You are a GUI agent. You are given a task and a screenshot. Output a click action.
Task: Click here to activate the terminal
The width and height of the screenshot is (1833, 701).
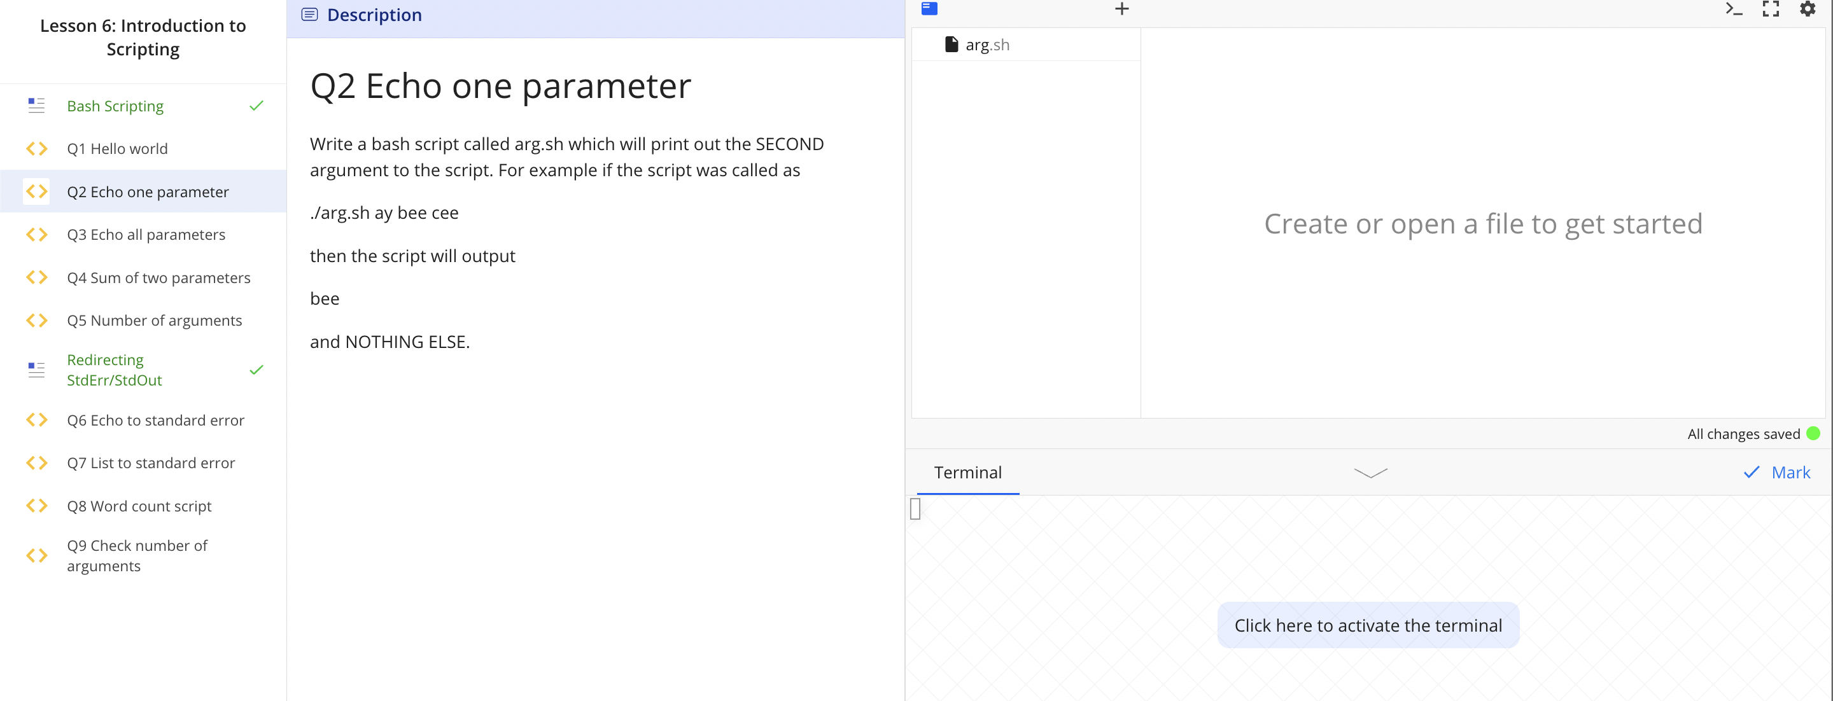(1368, 625)
